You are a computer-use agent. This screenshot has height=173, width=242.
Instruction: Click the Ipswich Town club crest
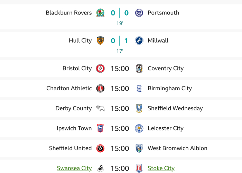point(100,128)
